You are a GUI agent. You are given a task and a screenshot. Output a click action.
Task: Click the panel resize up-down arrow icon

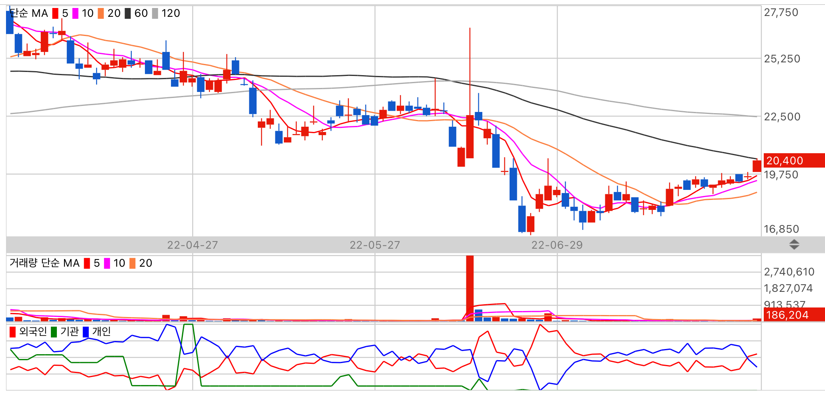tap(794, 245)
